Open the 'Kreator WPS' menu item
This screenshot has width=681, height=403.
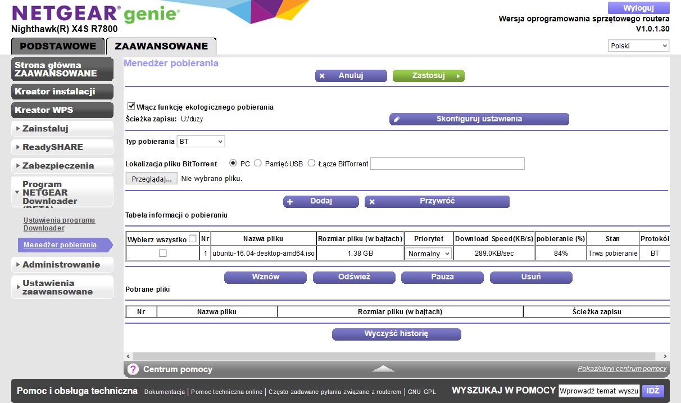[62, 110]
